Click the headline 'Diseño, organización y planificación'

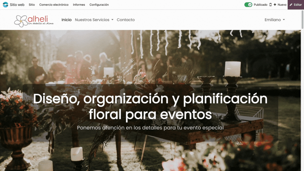(x=150, y=99)
